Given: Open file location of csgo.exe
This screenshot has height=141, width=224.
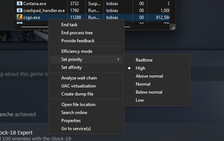Looking at the screenshot, I should [x=78, y=105].
